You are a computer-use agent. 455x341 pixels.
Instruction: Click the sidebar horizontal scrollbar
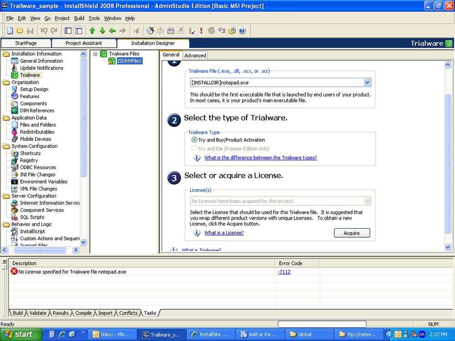[40, 250]
